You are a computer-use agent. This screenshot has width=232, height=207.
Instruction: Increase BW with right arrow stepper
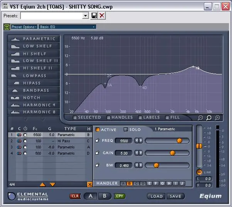[x=141, y=165]
